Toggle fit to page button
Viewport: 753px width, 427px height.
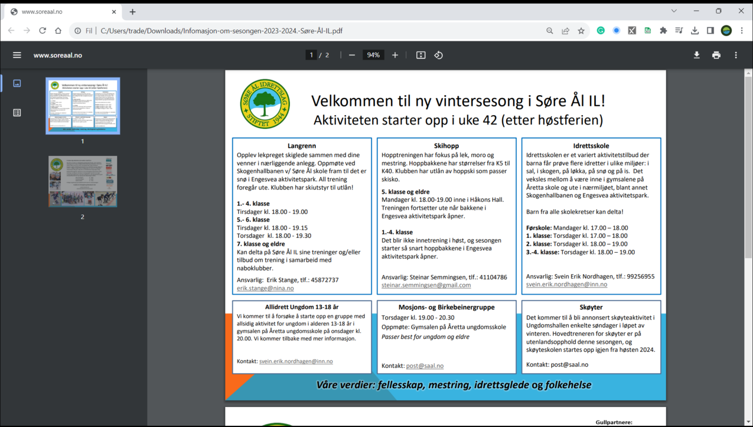coord(421,55)
